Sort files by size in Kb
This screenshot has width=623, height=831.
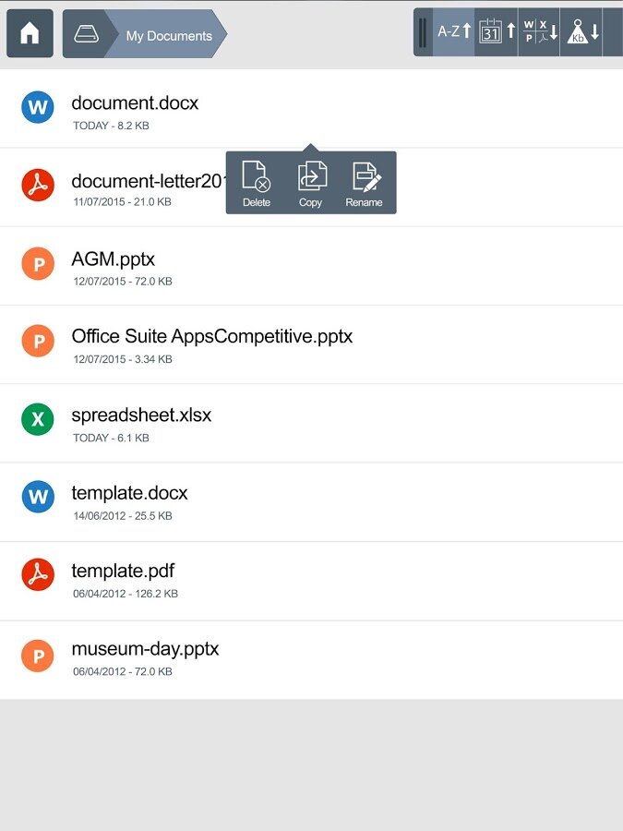click(582, 32)
